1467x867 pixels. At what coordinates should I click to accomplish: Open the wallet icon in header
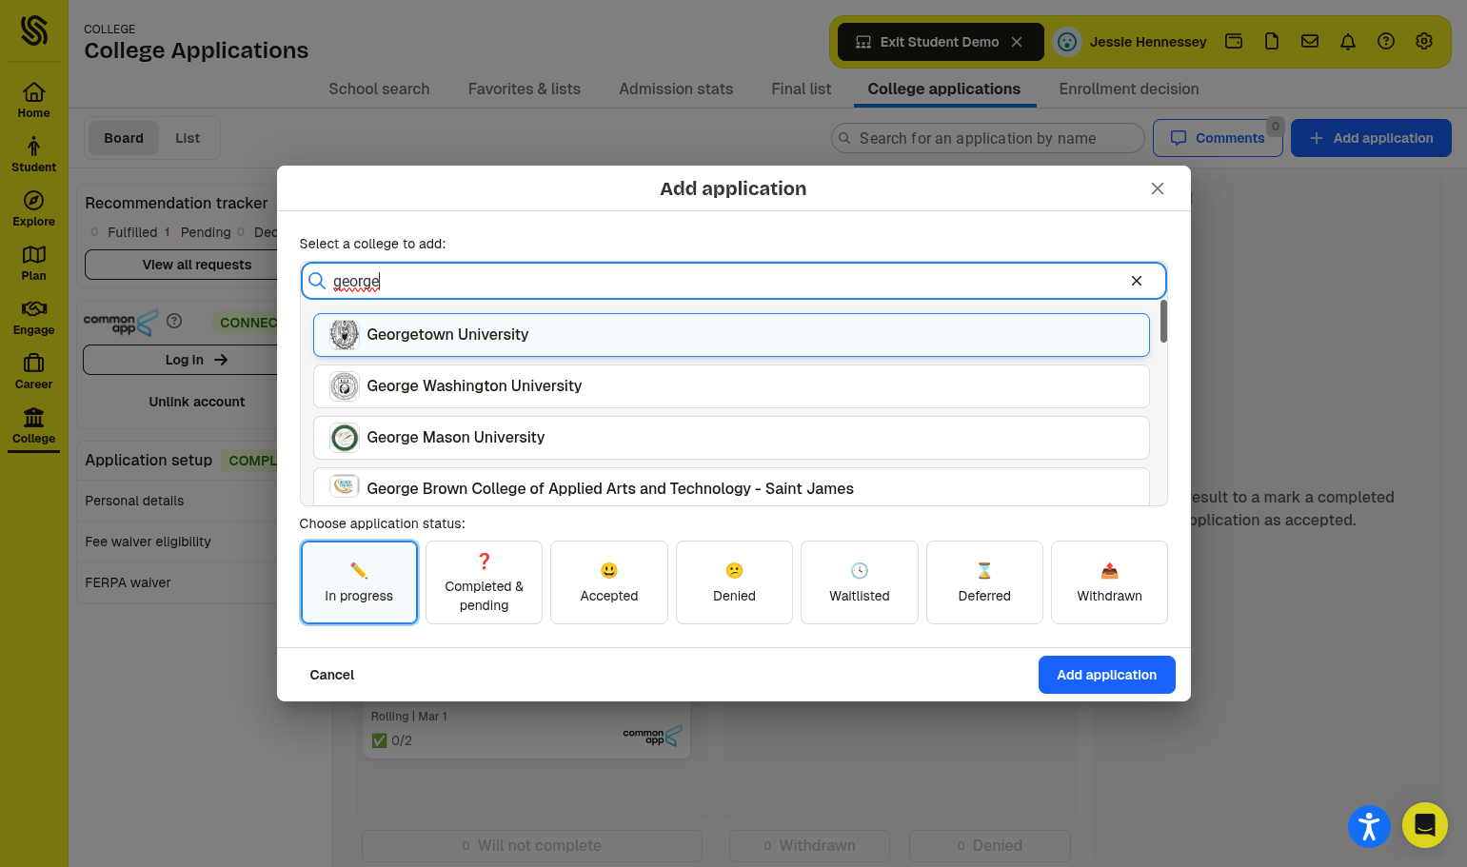(x=1234, y=41)
